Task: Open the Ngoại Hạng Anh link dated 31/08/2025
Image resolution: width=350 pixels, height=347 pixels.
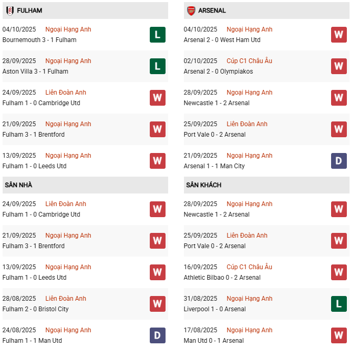Action: point(249,299)
